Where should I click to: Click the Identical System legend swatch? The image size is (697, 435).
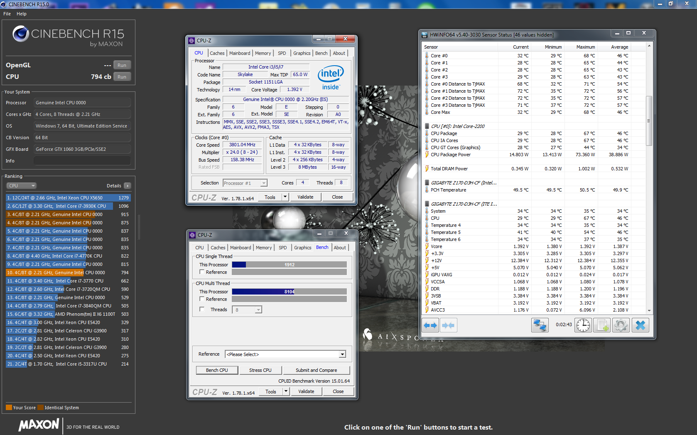point(40,408)
